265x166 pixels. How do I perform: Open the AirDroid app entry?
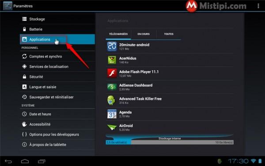pos(170,127)
